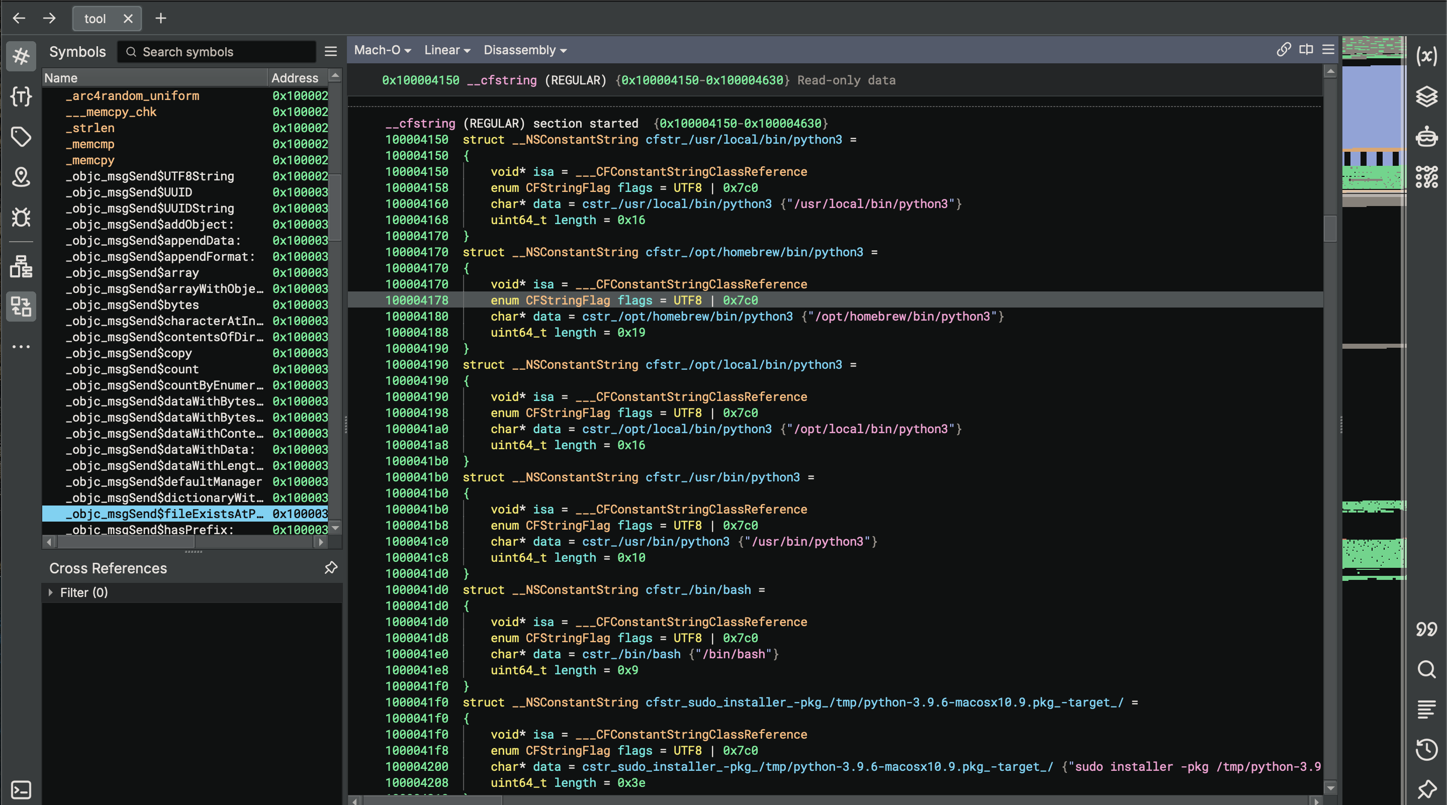
Task: Show more sidebar panels (ellipsis)
Action: click(x=21, y=347)
